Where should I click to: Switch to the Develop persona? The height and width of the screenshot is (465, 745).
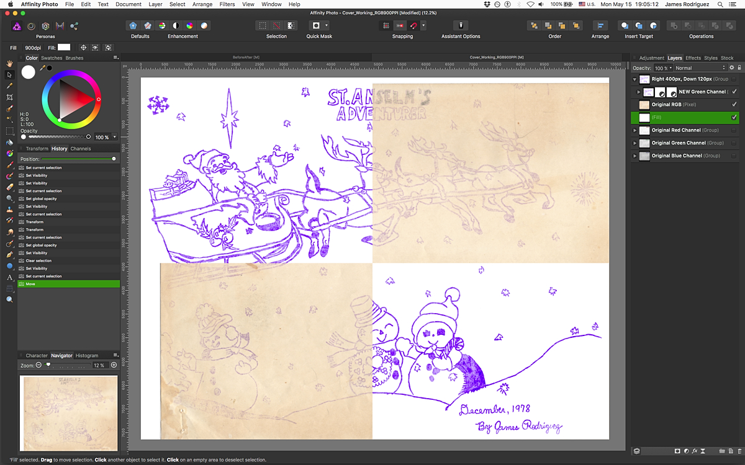45,26
